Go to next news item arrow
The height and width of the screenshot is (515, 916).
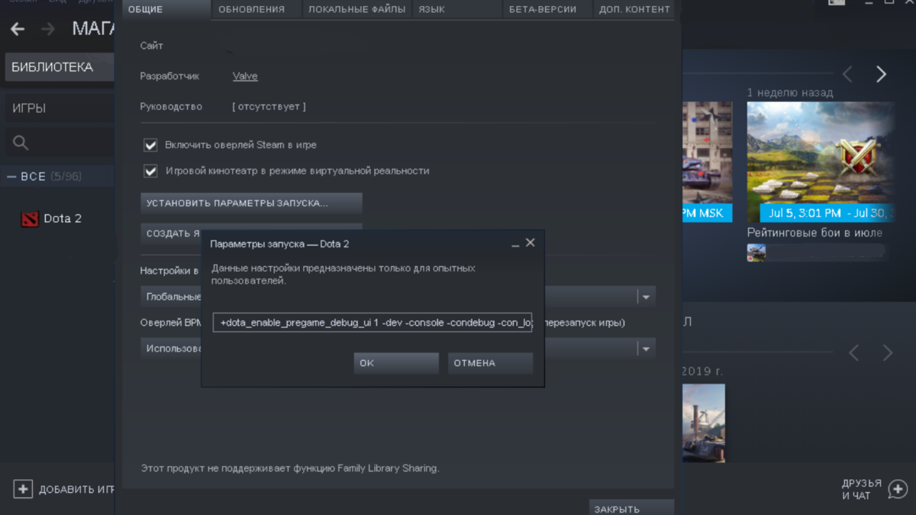tap(882, 74)
